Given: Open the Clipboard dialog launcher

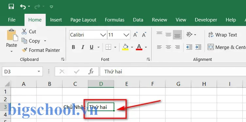Looking at the screenshot, I should coord(63,59).
